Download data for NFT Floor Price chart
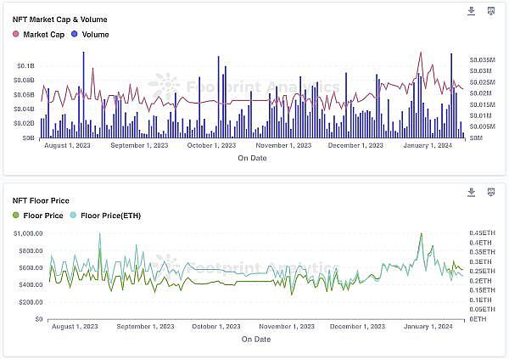Image resolution: width=509 pixels, height=359 pixels. [472, 193]
